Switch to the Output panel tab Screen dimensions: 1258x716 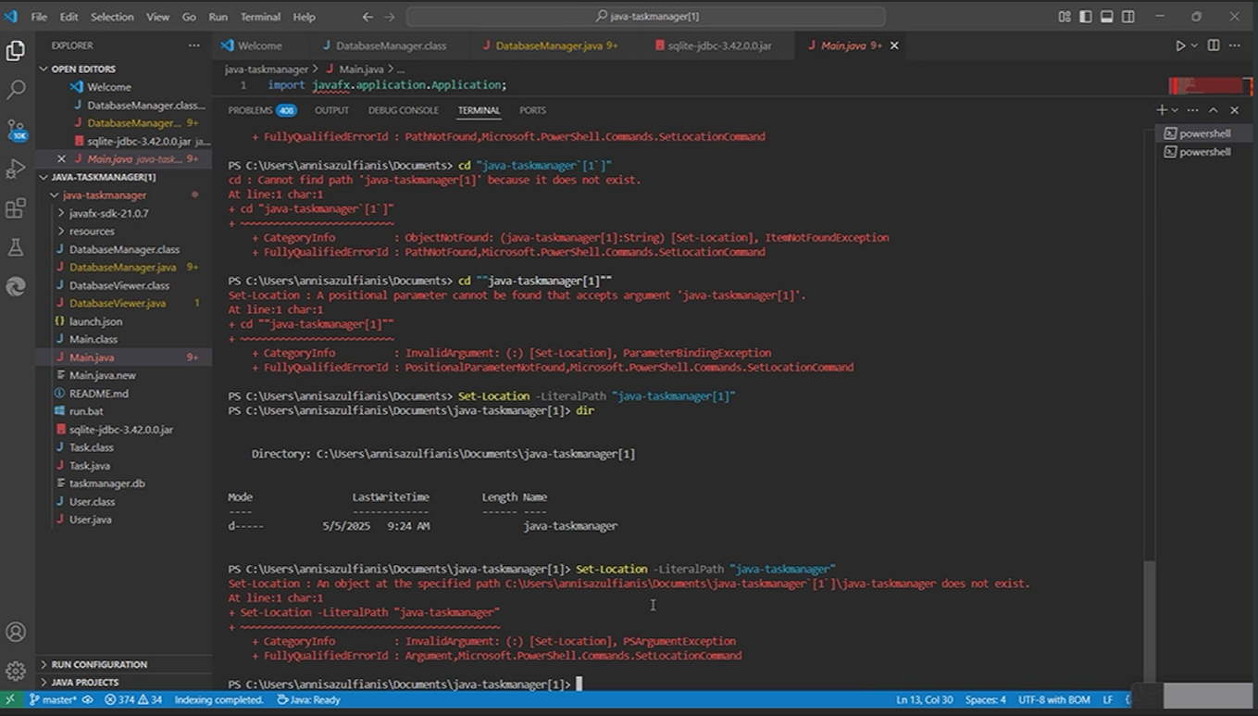[331, 110]
